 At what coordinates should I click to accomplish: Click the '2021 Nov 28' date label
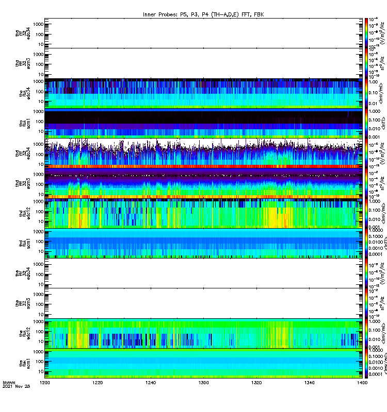(x=17, y=386)
